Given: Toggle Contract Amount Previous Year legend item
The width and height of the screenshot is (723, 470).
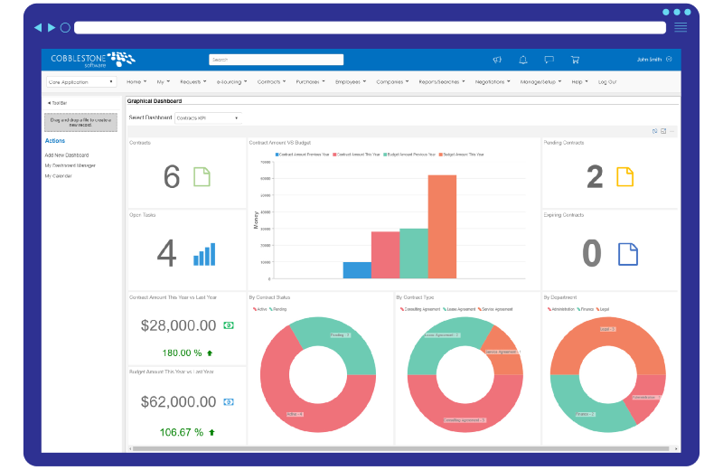Looking at the screenshot, I should tap(303, 155).
